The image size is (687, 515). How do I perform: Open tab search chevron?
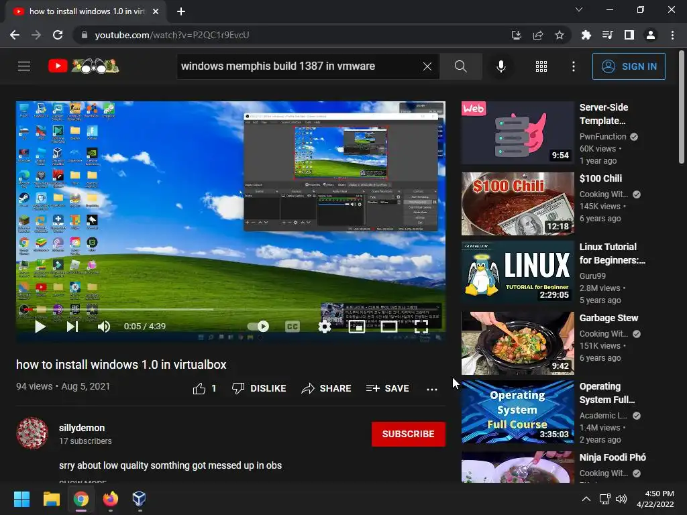(x=579, y=9)
